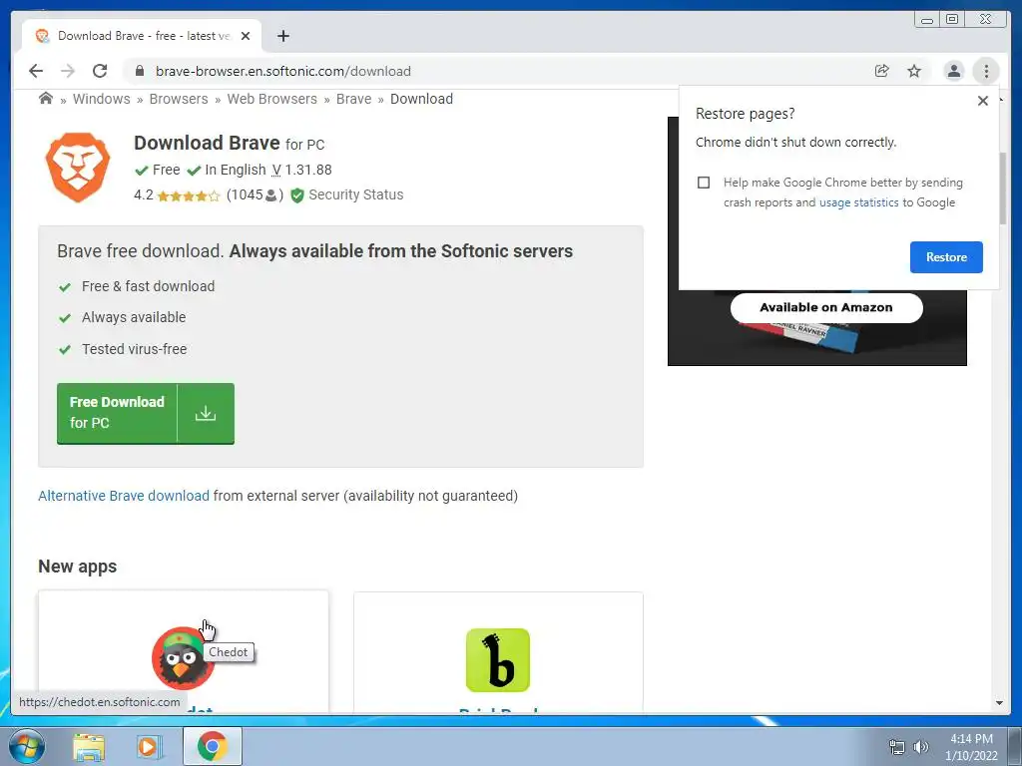This screenshot has height=766, width=1022.
Task: Open Alternative Brave download link
Action: coord(124,496)
